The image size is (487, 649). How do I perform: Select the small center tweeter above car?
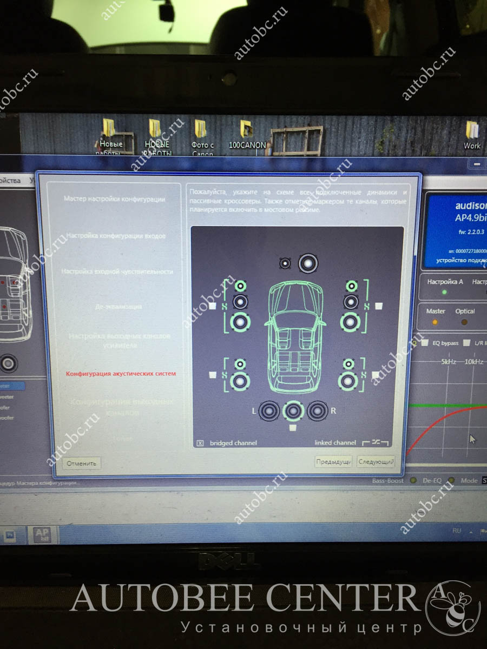pyautogui.click(x=285, y=263)
